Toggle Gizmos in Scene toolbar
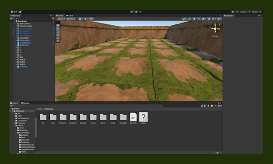 tap(219, 19)
